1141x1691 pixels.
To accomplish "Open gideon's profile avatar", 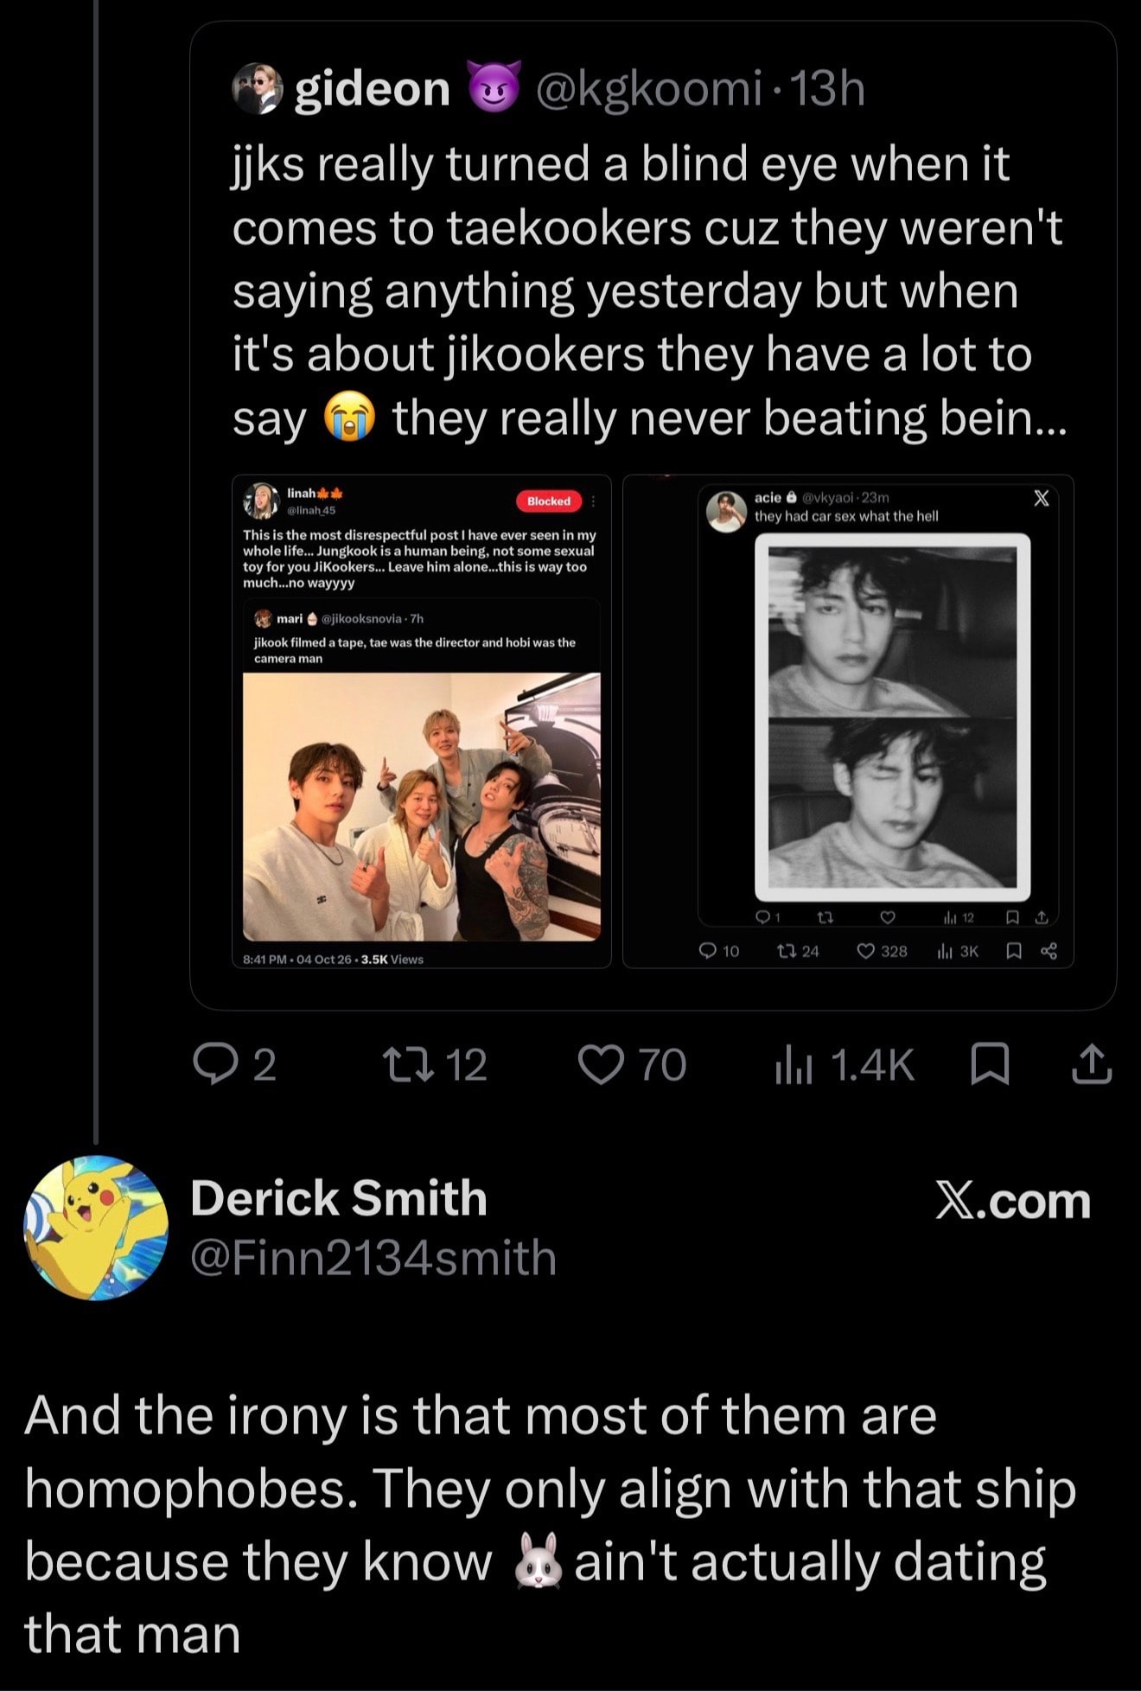I will coord(258,88).
